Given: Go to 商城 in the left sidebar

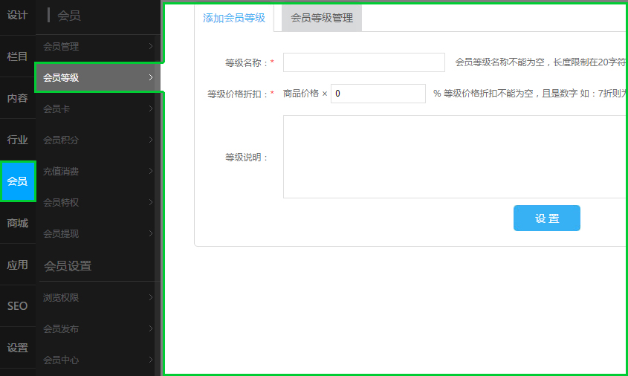Looking at the screenshot, I should 17,223.
